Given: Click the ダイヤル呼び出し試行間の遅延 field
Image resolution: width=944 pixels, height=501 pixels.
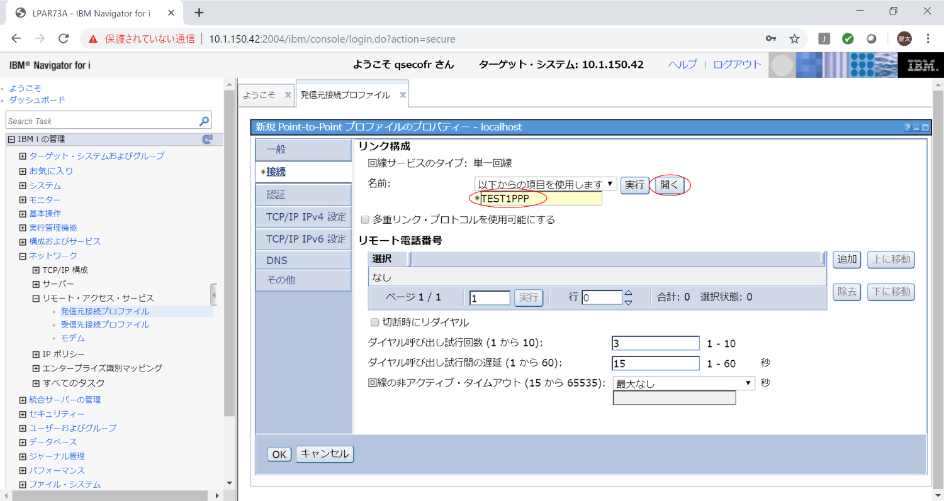Looking at the screenshot, I should [x=656, y=363].
